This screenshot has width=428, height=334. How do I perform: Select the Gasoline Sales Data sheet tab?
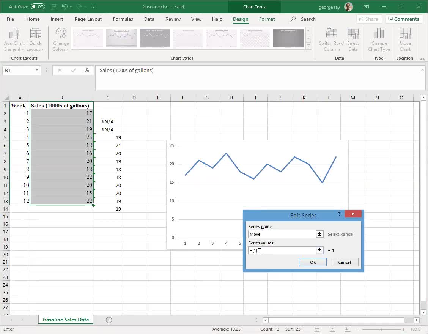(x=66, y=320)
